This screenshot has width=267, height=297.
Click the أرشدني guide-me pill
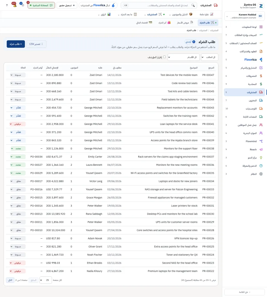point(190,42)
